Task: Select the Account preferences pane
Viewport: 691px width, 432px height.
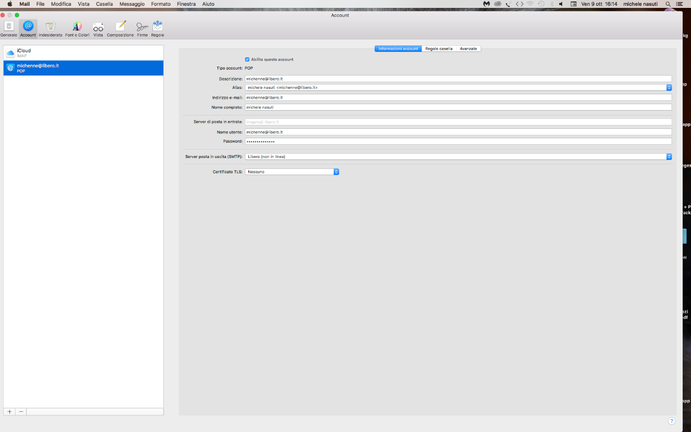Action: 28,29
